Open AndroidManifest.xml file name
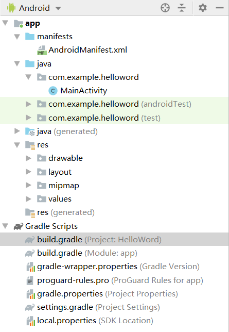229x332 pixels. point(88,50)
